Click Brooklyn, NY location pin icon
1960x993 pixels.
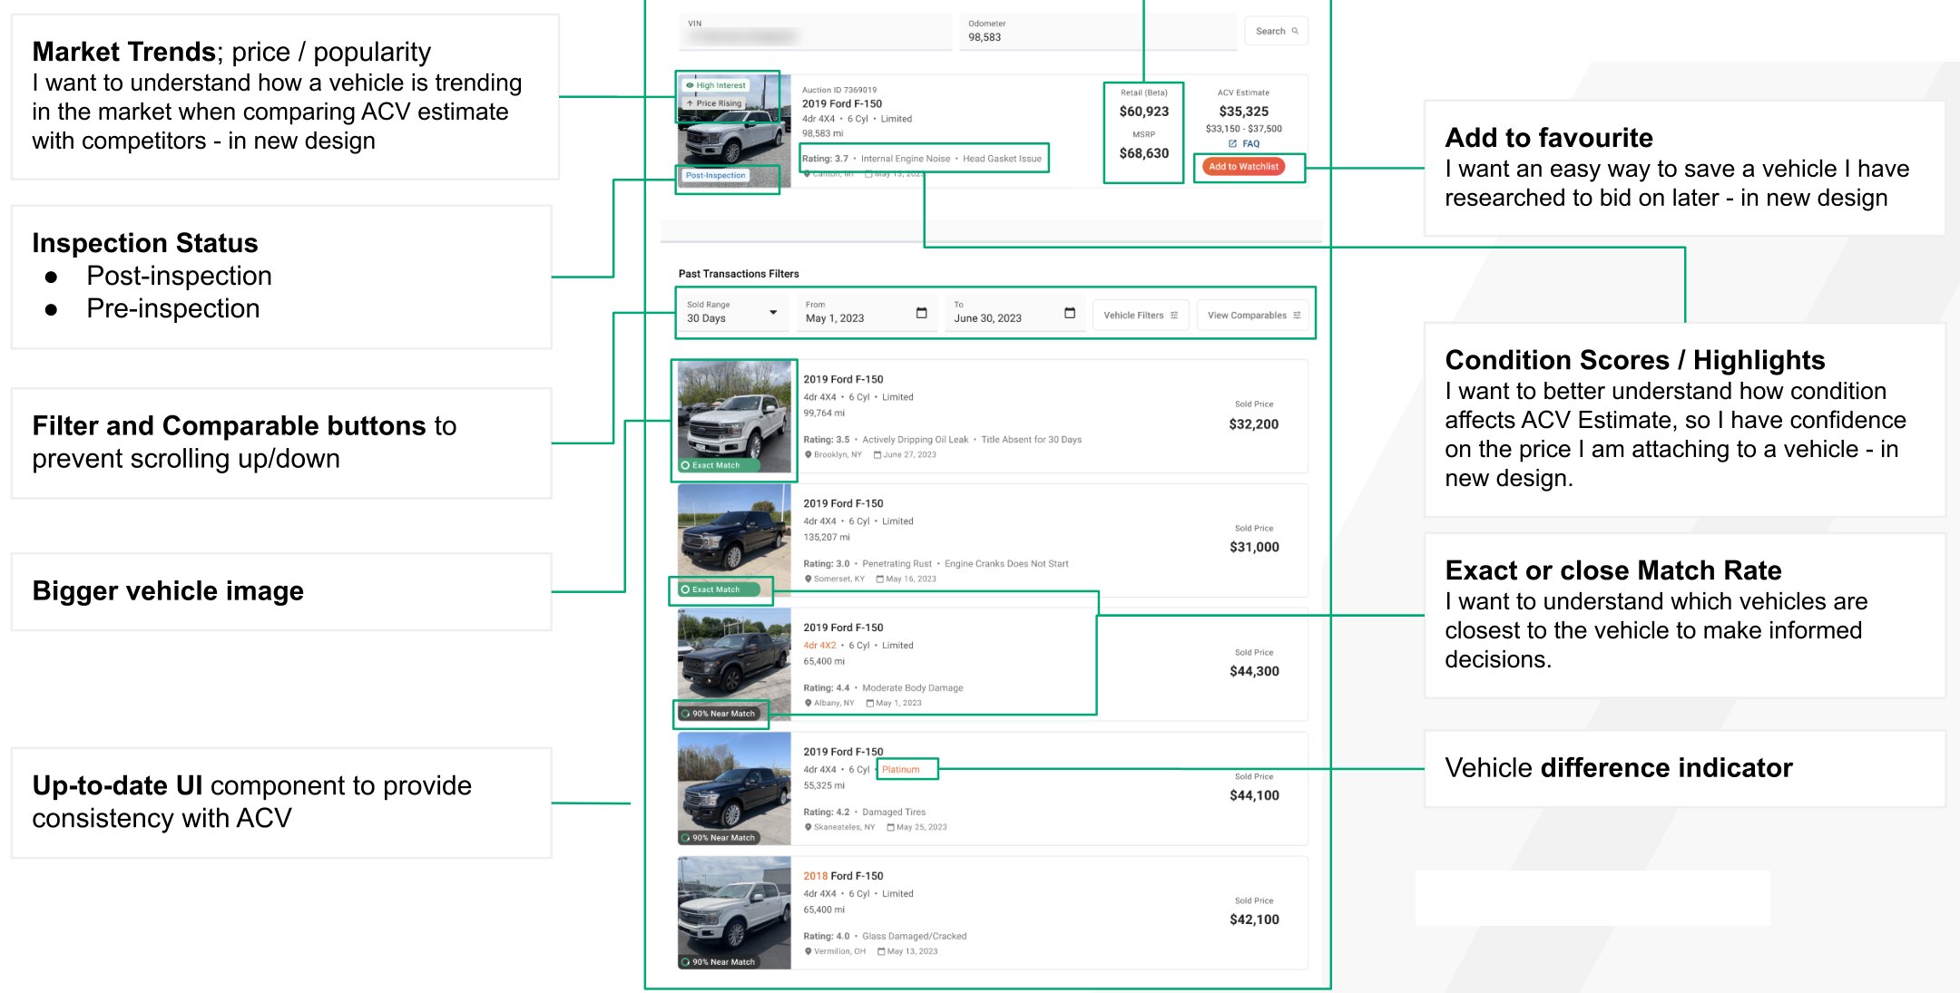tap(808, 455)
